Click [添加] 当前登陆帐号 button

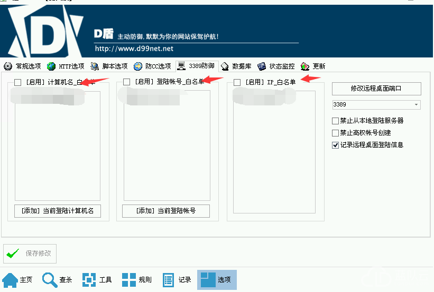(x=166, y=211)
